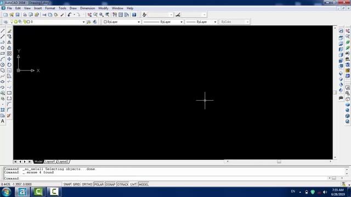The width and height of the screenshot is (351, 197).
Task: Open the File menu
Action: click(9, 8)
